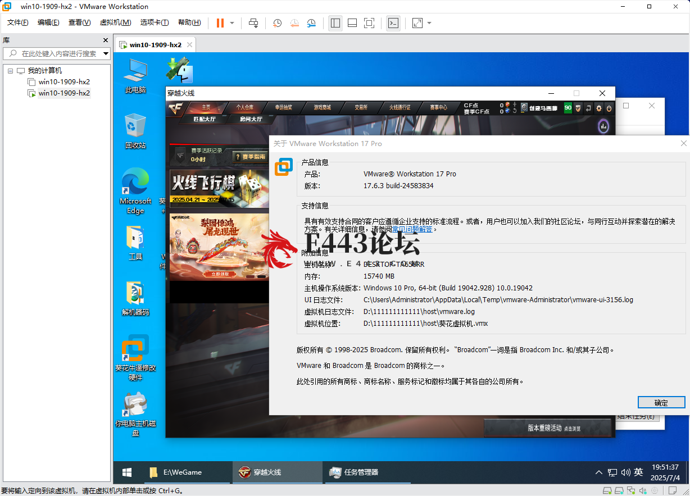The height and width of the screenshot is (496, 690).
Task: Open the power options dropdown beside Pause
Action: [x=232, y=23]
